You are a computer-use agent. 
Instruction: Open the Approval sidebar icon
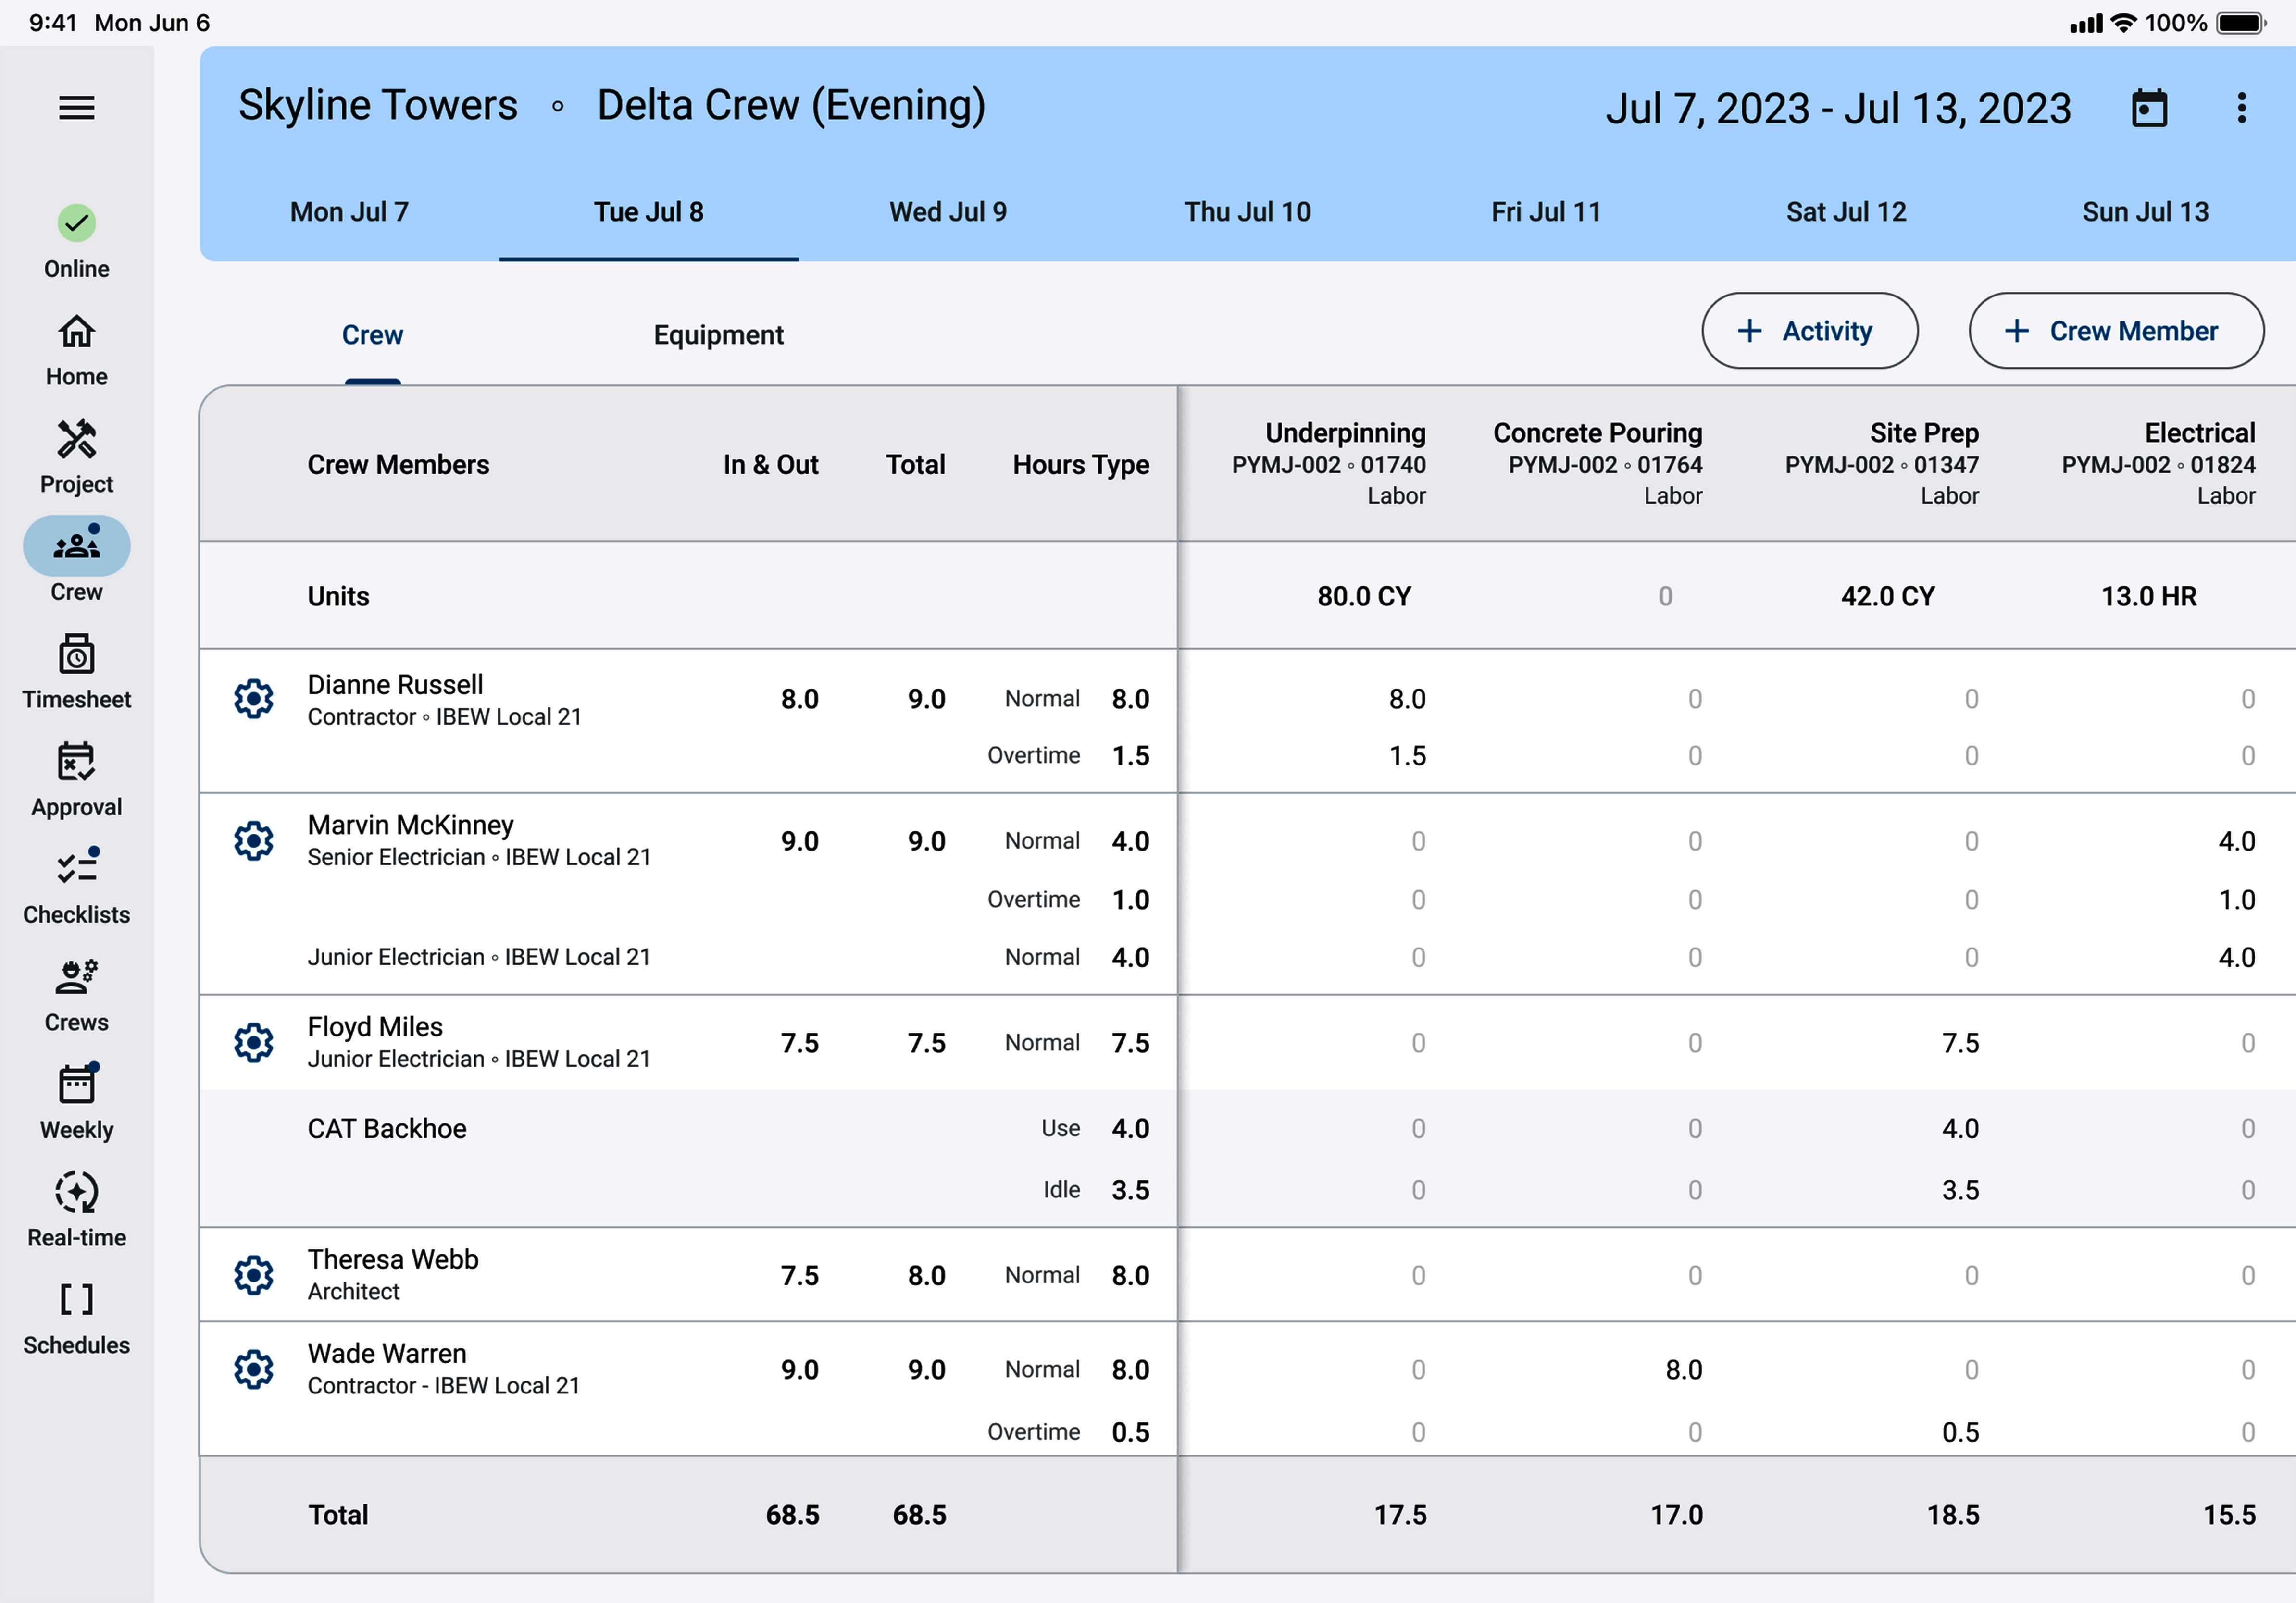[x=76, y=779]
